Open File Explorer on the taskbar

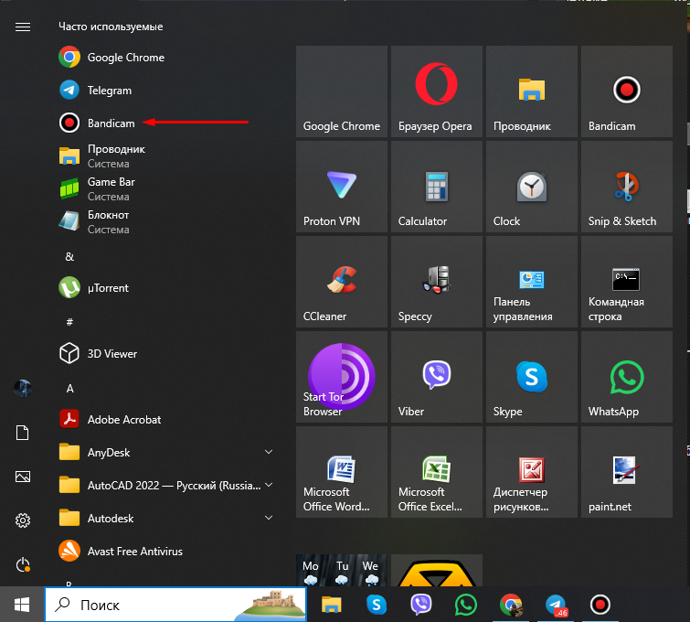[x=332, y=605]
